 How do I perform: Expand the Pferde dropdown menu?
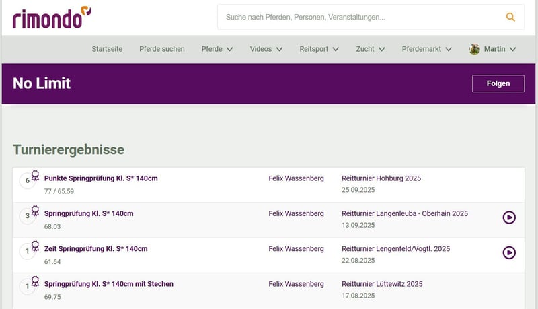pyautogui.click(x=217, y=49)
